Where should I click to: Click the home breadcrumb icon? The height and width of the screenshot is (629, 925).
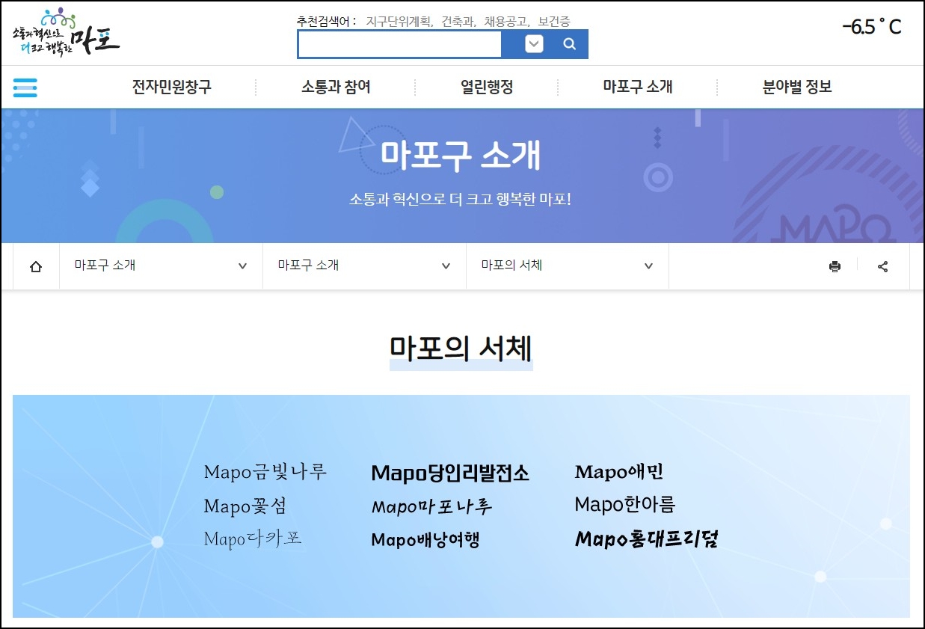[35, 266]
